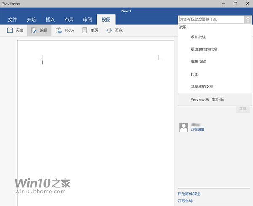Click the Read mode book icon
The image size is (253, 206).
[10, 30]
